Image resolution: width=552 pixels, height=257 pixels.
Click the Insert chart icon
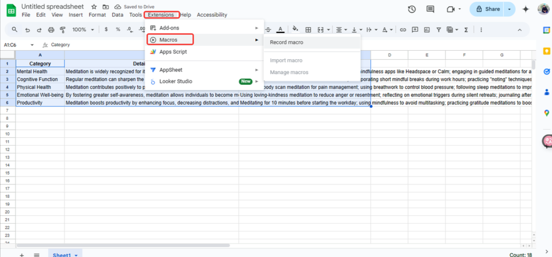(x=427, y=30)
